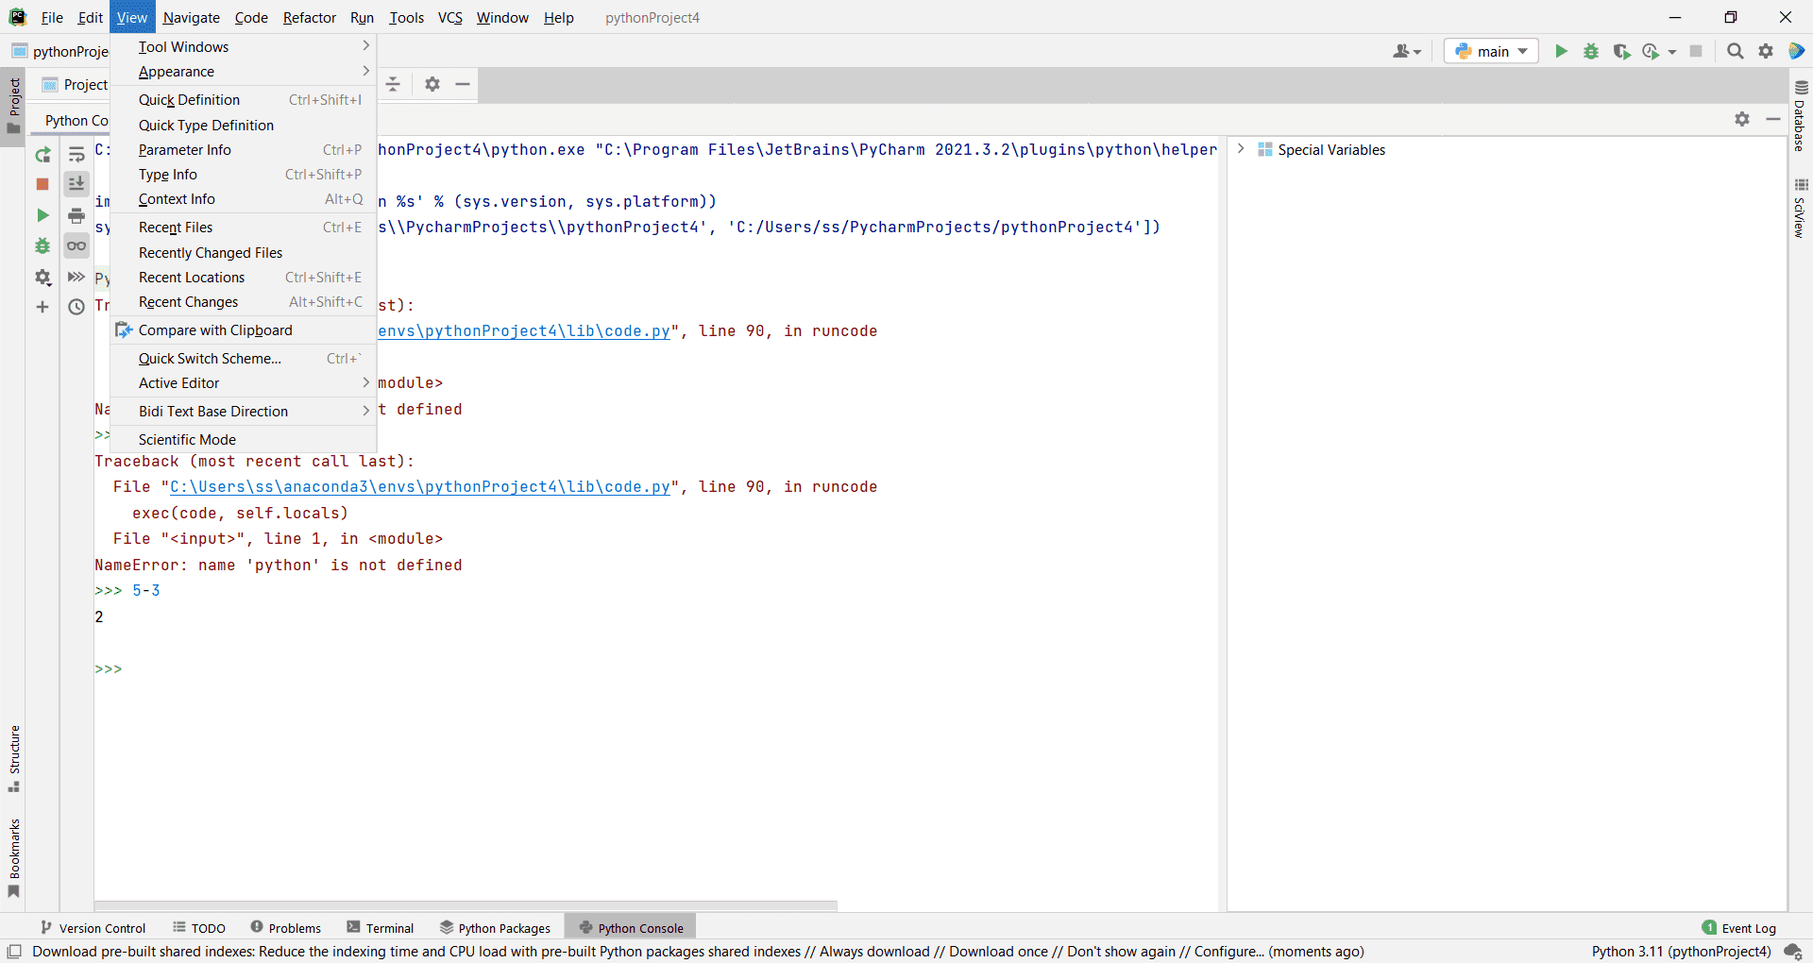1813x963 pixels.
Task: Toggle scroll to the end of console
Action: click(76, 184)
